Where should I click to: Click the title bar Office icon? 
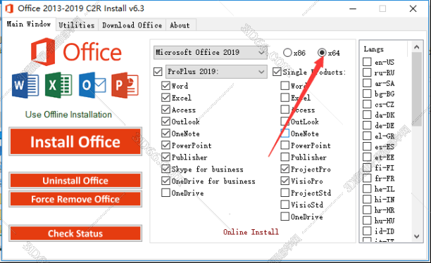9,8
